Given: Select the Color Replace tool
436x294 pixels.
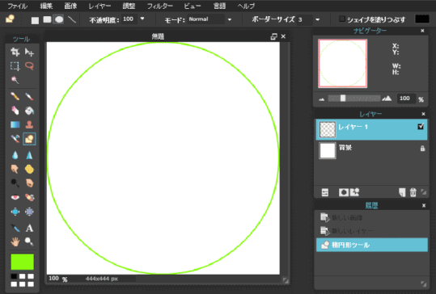Looking at the screenshot, I should [15, 139].
